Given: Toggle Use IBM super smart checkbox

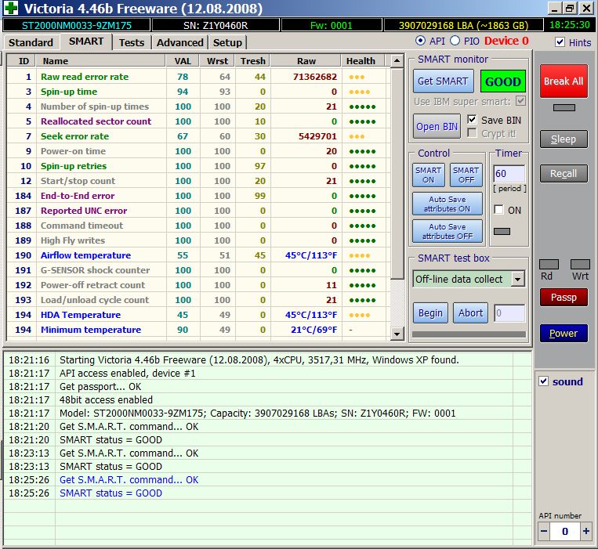Looking at the screenshot, I should pyautogui.click(x=520, y=101).
